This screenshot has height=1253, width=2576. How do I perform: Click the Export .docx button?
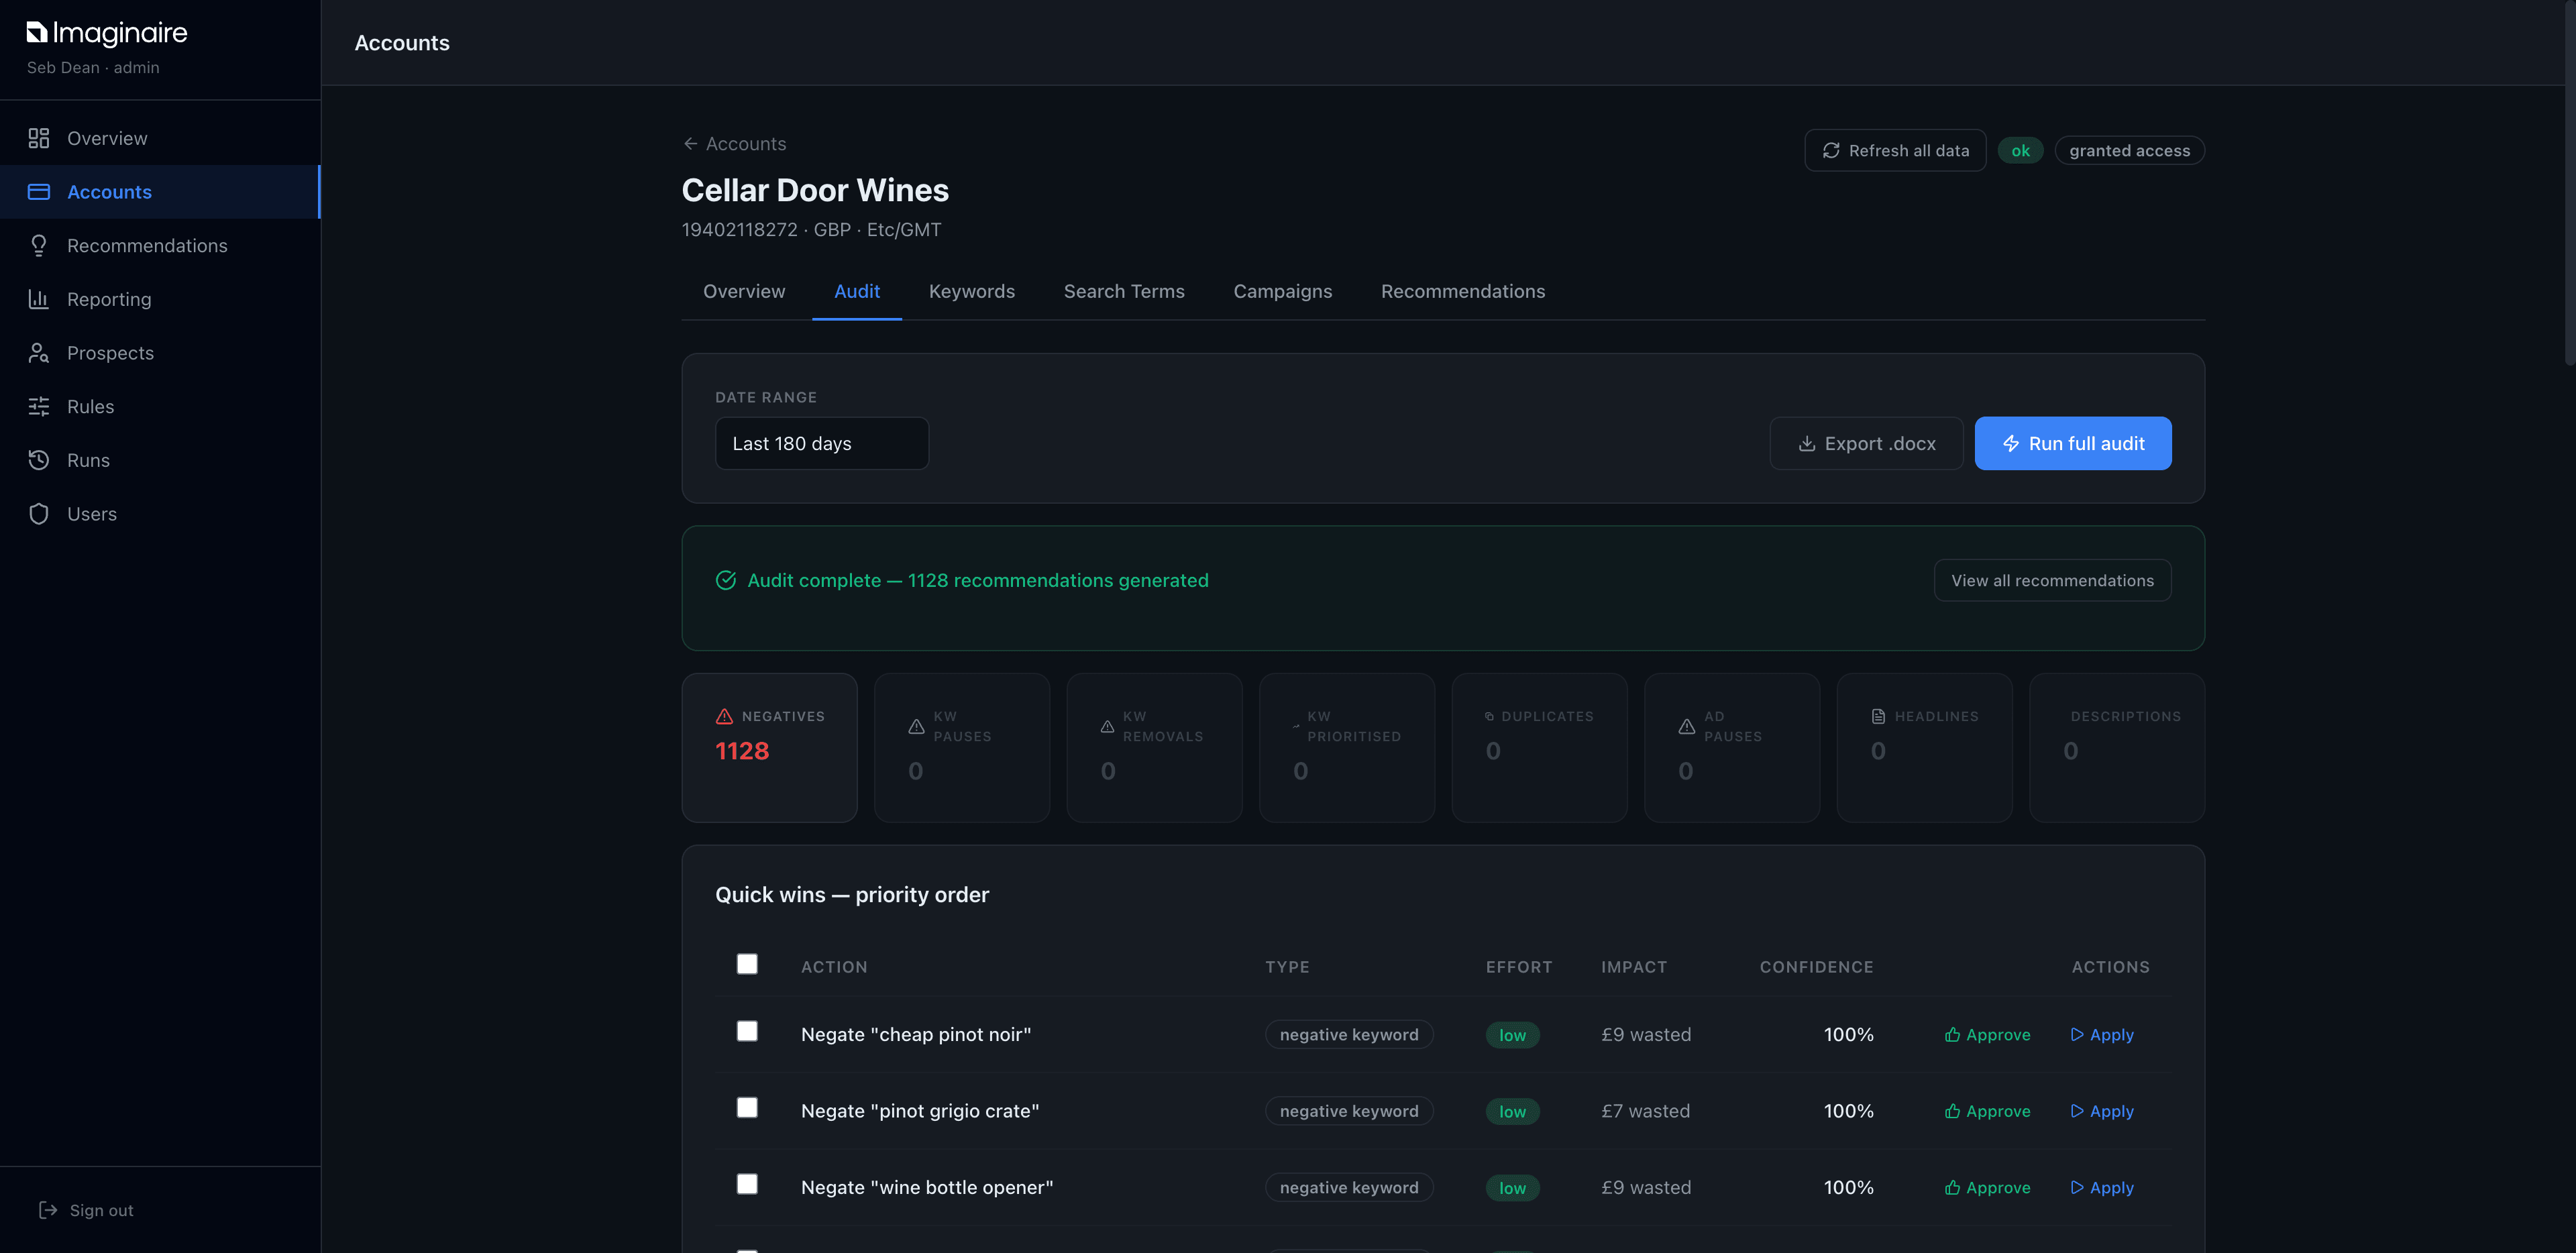tap(1866, 444)
